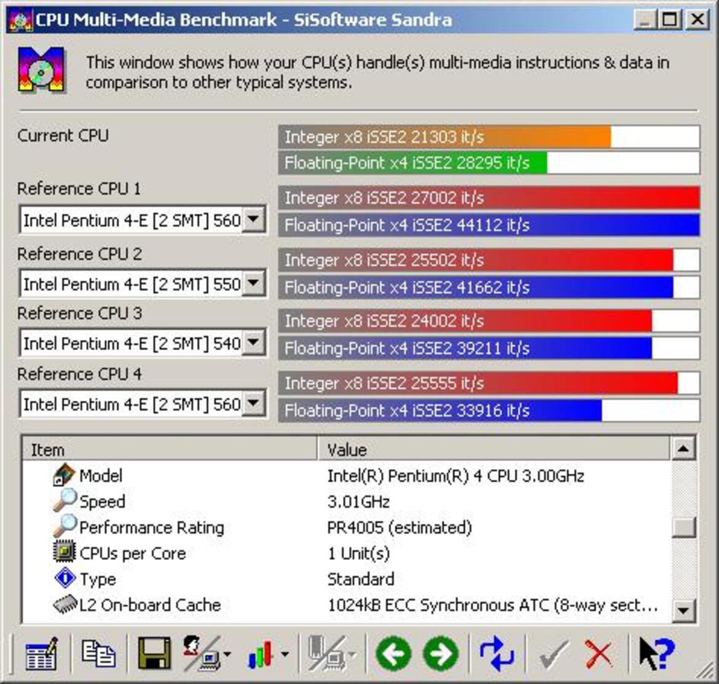719x684 pixels.
Task: Click Current CPU Integer 21303 it/s bar
Action: click(489, 136)
